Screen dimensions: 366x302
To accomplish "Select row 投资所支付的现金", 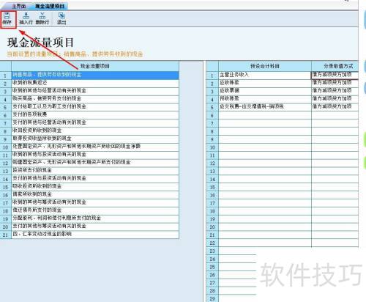I will 95,170.
